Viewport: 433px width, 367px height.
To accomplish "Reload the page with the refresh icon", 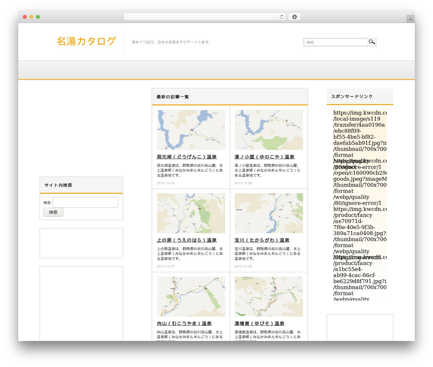I will point(281,17).
